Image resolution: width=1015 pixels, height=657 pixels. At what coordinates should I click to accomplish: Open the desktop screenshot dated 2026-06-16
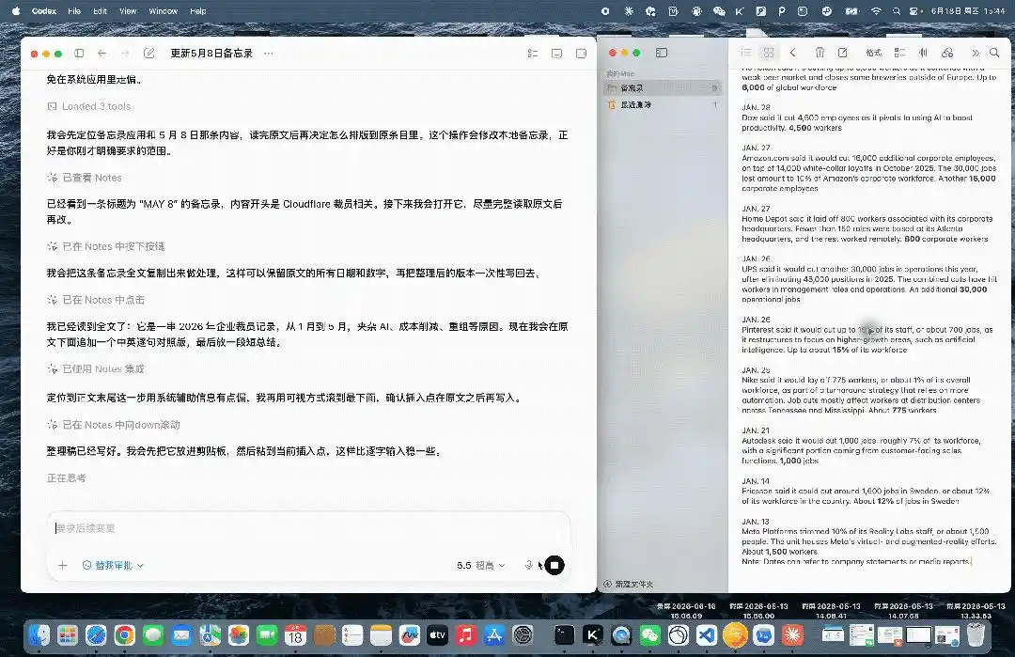(x=686, y=611)
